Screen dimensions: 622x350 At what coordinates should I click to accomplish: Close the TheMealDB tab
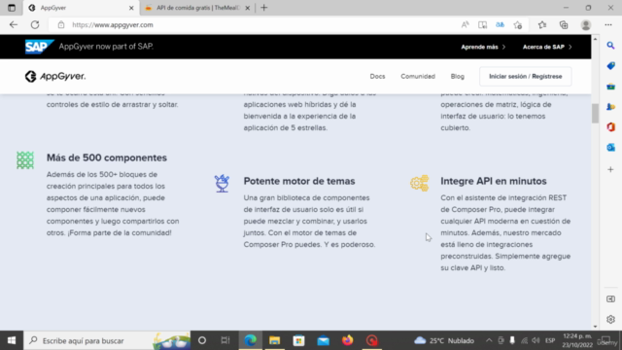[248, 8]
